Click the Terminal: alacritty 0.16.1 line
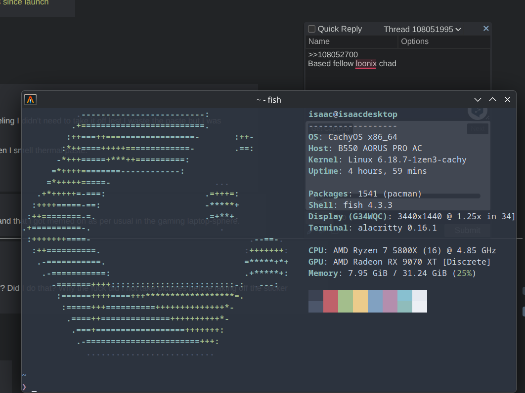The height and width of the screenshot is (393, 525). pos(373,228)
